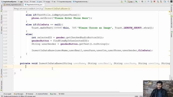Open the Project tool window
This screenshot has height=97, width=173.
[1, 8]
